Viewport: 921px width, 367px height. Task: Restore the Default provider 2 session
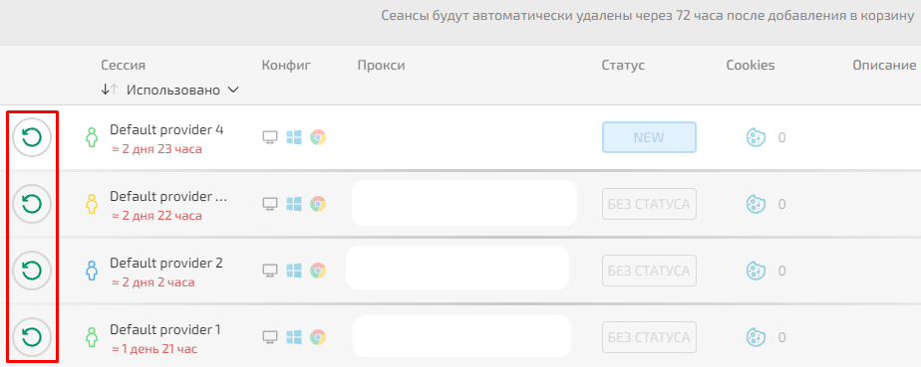(32, 271)
